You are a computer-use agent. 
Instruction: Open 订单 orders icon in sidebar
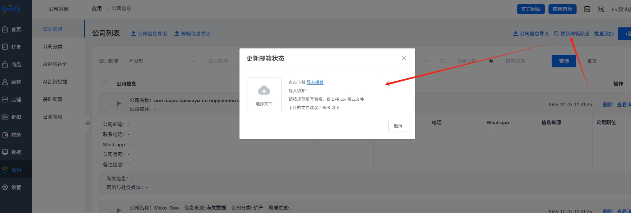5,47
